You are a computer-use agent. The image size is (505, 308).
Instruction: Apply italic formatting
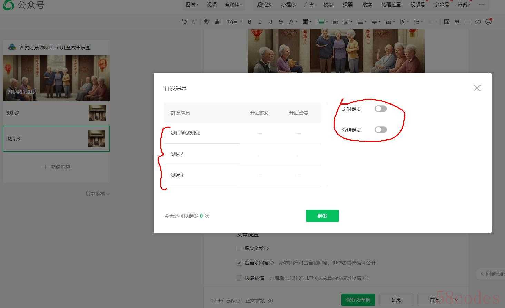click(260, 22)
